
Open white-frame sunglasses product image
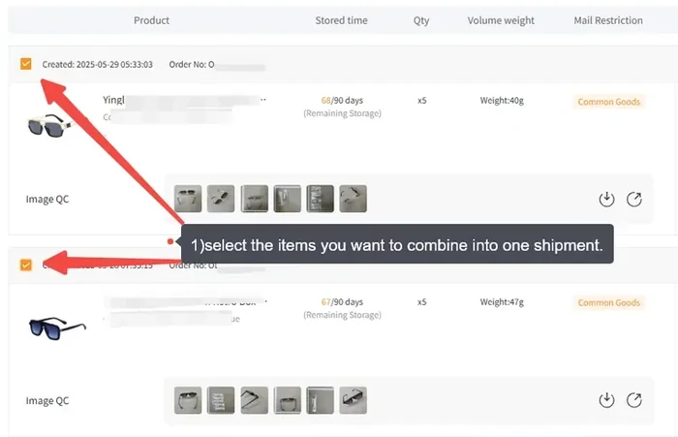[x=51, y=125]
